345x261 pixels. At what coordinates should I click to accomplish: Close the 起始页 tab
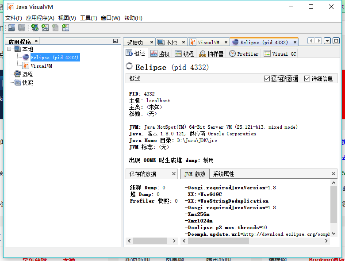[152, 42]
